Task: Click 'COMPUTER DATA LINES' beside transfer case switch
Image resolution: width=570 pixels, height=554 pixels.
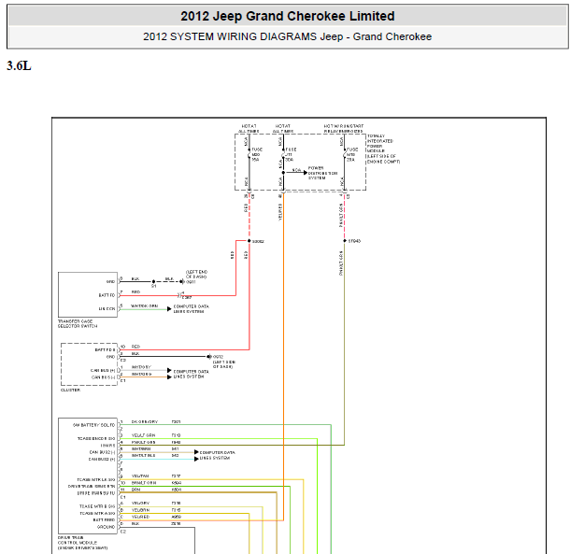Action: point(191,308)
